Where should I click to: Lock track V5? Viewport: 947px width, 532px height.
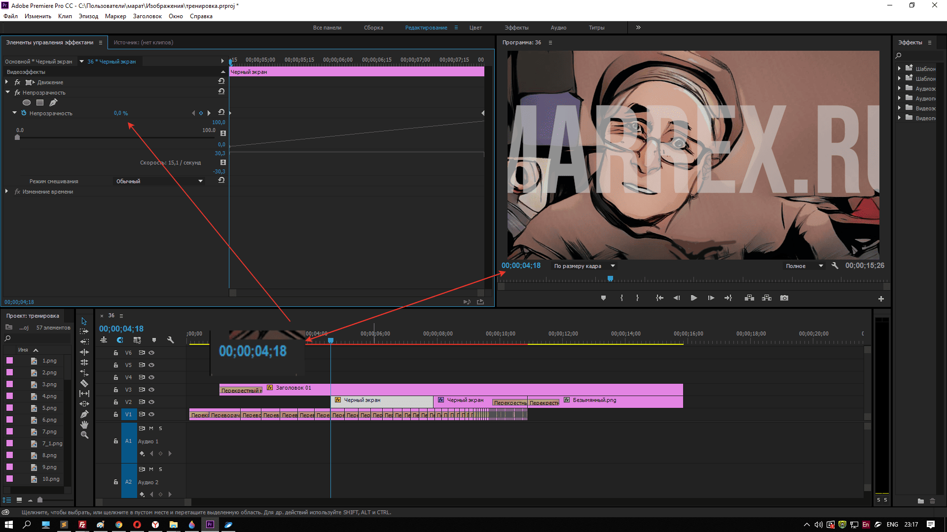pyautogui.click(x=116, y=365)
